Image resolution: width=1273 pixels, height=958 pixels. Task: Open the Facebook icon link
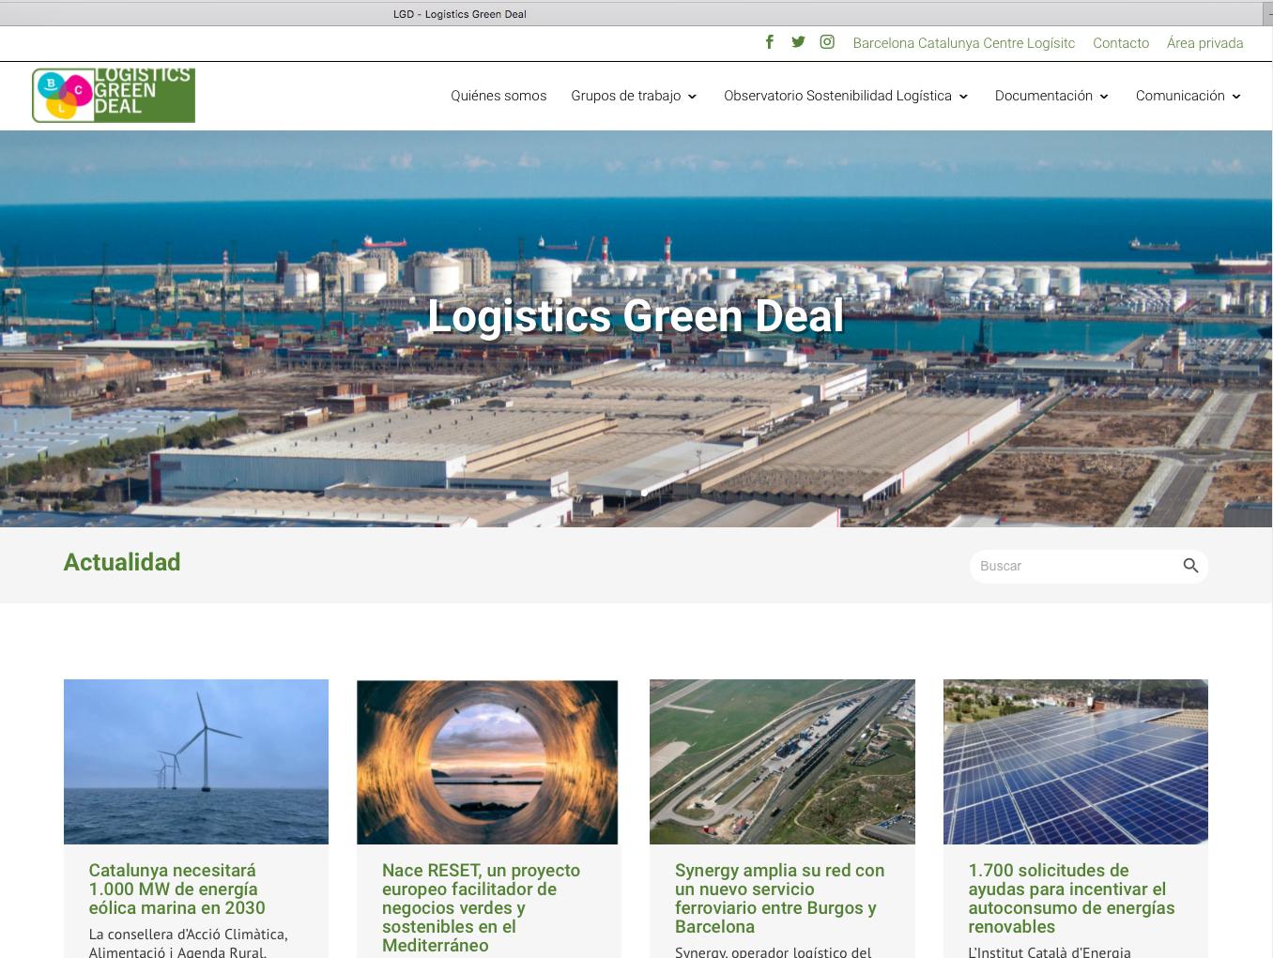coord(769,42)
